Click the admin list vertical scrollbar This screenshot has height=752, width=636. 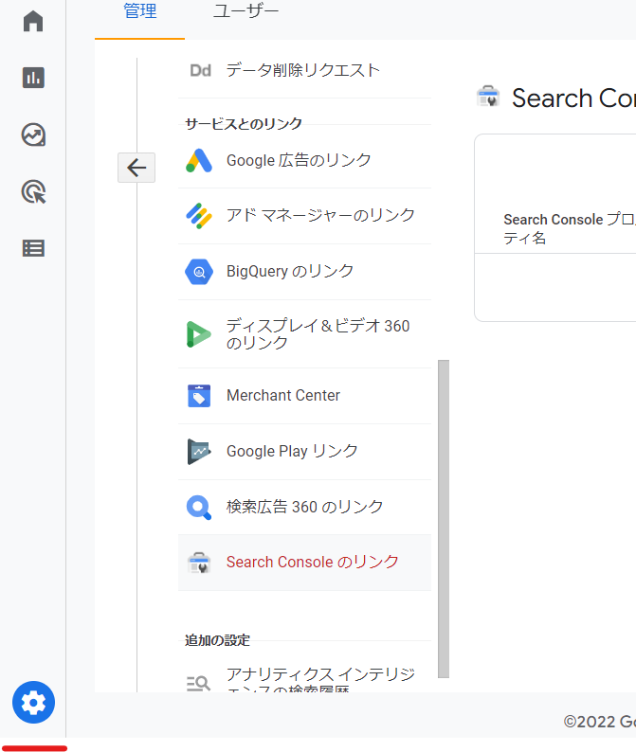pyautogui.click(x=444, y=519)
